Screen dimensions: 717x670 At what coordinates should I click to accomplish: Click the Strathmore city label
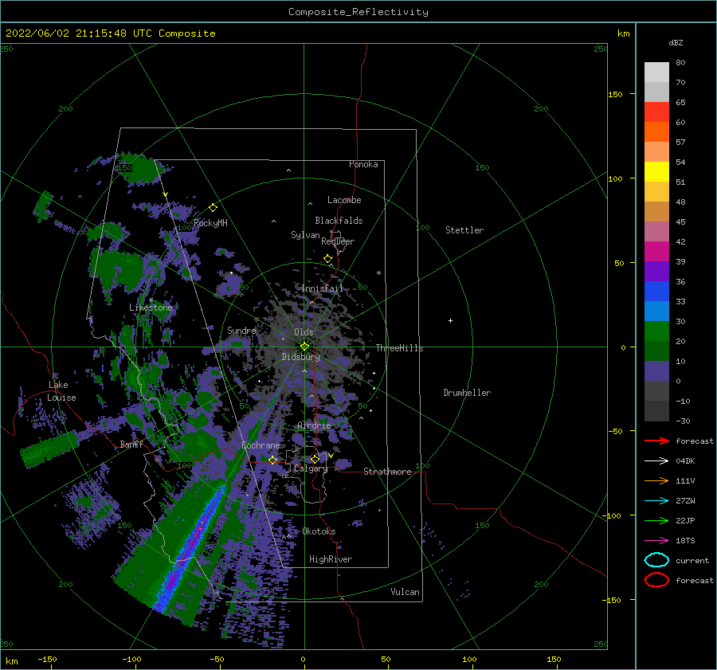[387, 472]
